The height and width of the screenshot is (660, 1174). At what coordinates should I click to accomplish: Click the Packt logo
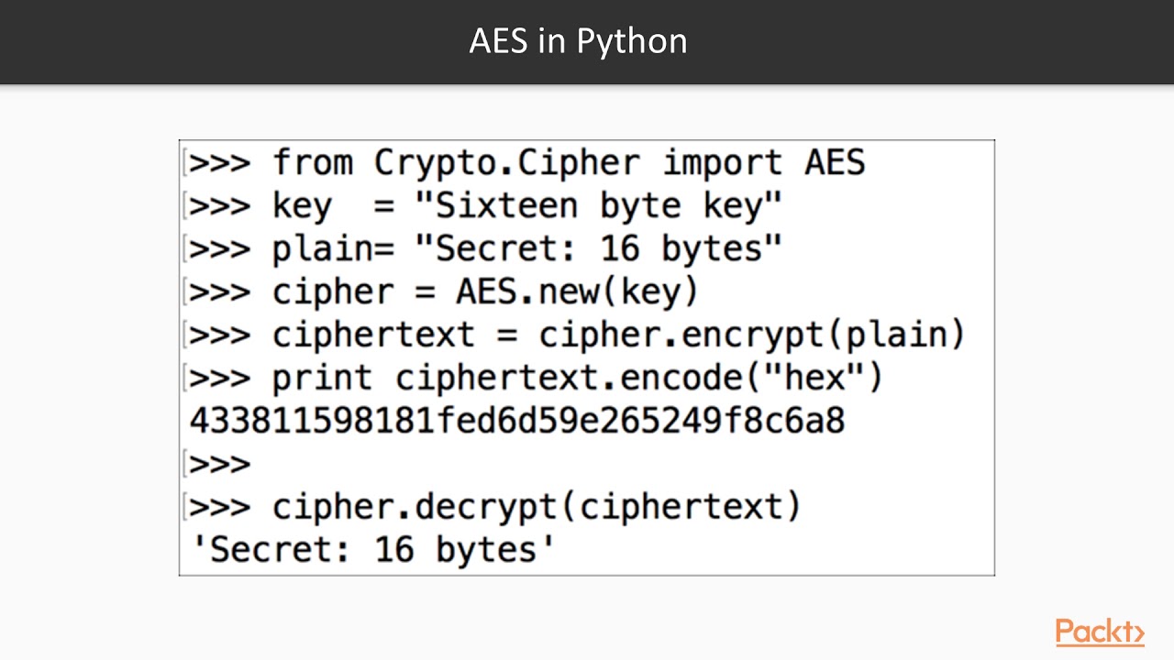pyautogui.click(x=1099, y=632)
